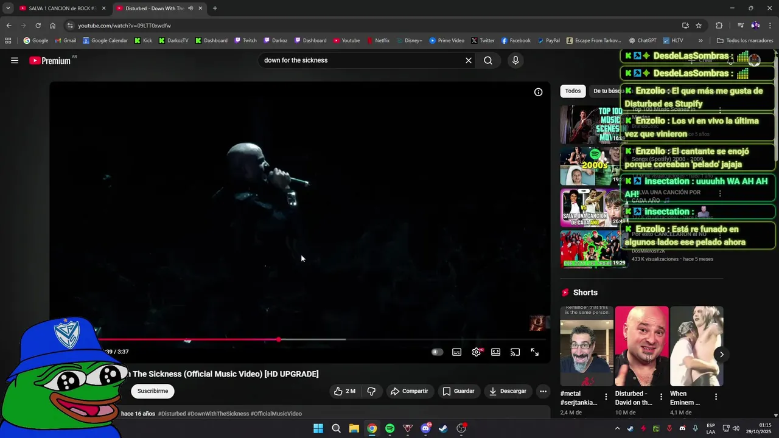Screen dimensions: 779x438
Task: Open the Chrome apps grid icon
Action: pyautogui.click(x=8, y=41)
